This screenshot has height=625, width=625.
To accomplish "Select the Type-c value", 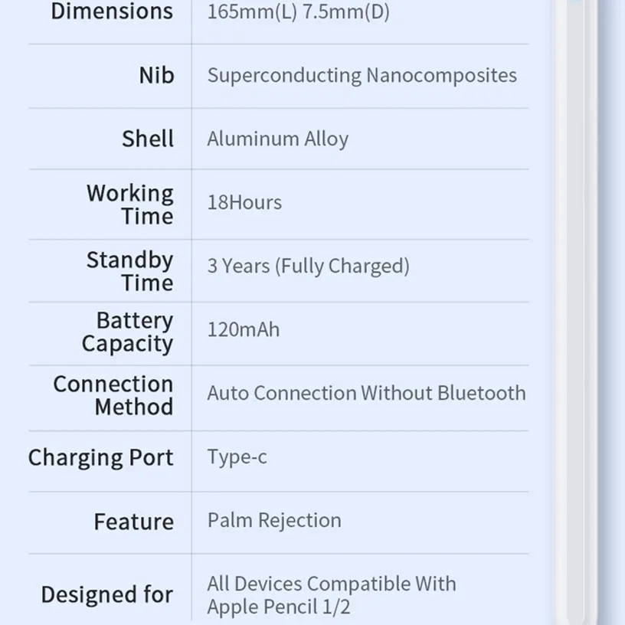I will point(237,456).
